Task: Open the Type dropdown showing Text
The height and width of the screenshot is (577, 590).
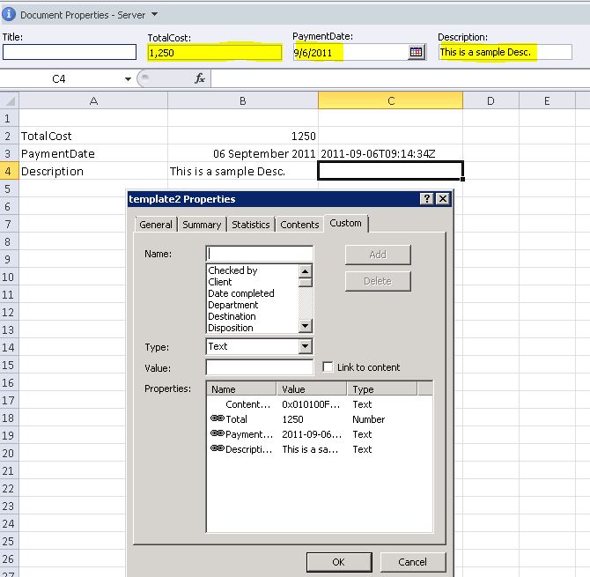Action: click(x=305, y=347)
